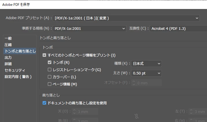
Task: Uncheck the トンボ (R) checkbox
Action: 50,62
